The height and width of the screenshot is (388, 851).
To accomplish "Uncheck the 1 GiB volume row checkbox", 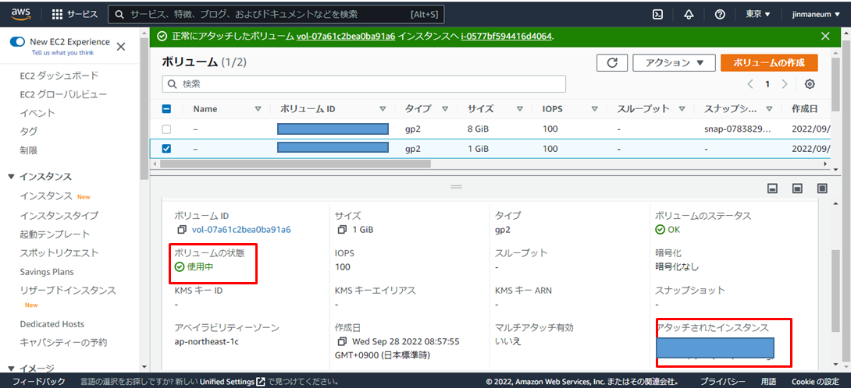I will (x=166, y=149).
